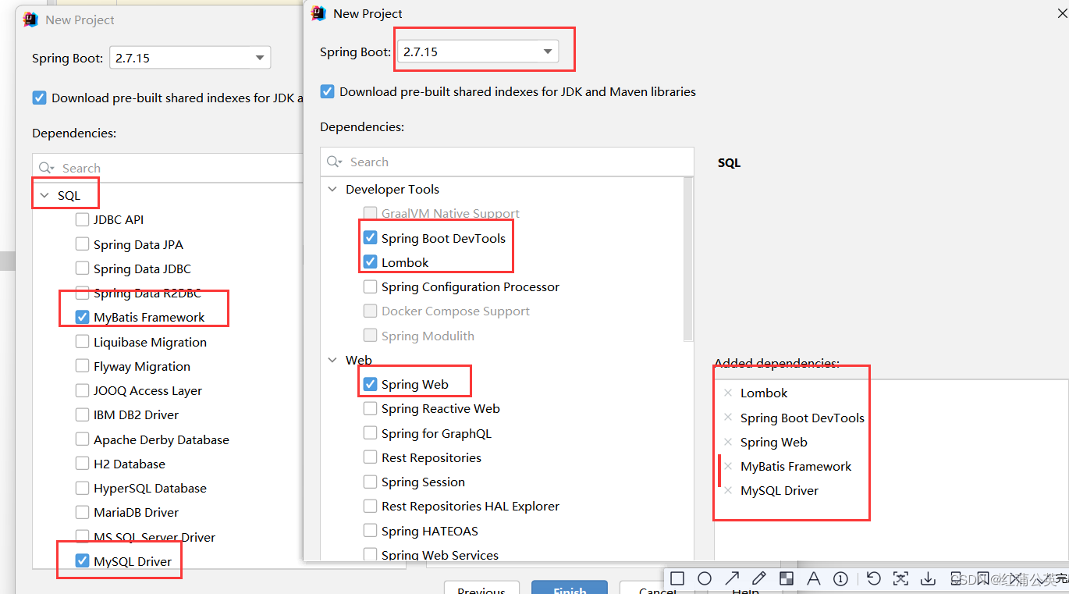Select the numbered marker tool
Screen dimensions: 1069x594
click(x=840, y=578)
